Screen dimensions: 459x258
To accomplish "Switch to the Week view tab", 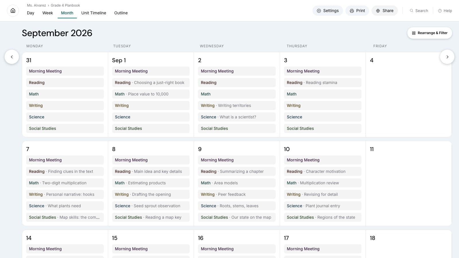I will pyautogui.click(x=48, y=13).
